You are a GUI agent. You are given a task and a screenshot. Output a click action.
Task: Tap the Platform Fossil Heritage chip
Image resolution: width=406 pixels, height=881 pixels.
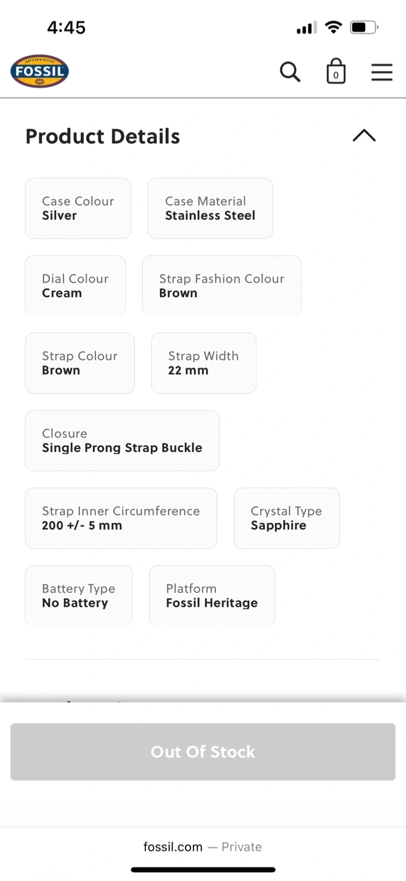click(212, 595)
